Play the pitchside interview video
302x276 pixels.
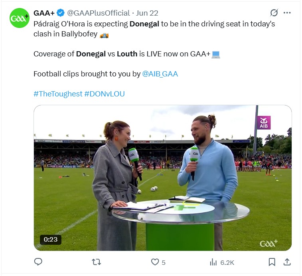pos(162,178)
